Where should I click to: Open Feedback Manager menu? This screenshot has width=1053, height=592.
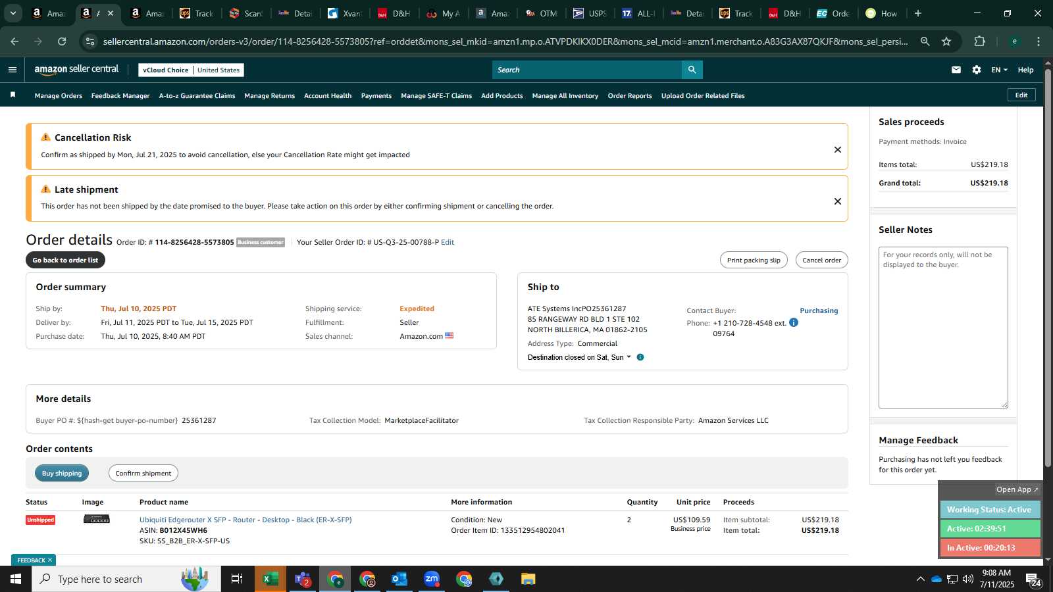pos(120,95)
